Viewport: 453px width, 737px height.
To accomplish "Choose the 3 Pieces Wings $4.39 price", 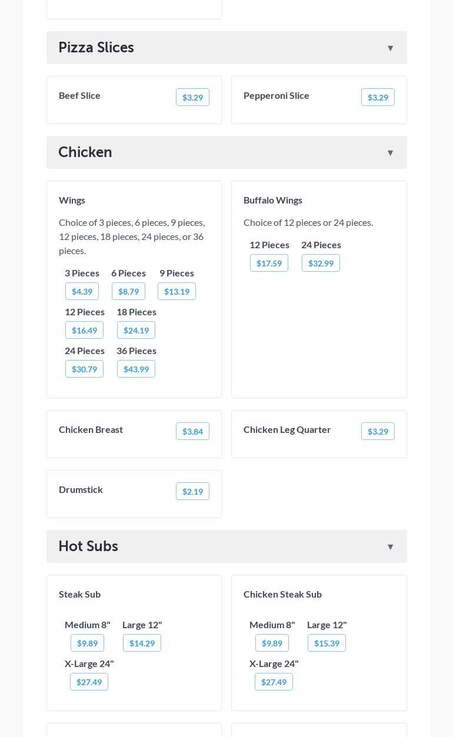I will [82, 292].
